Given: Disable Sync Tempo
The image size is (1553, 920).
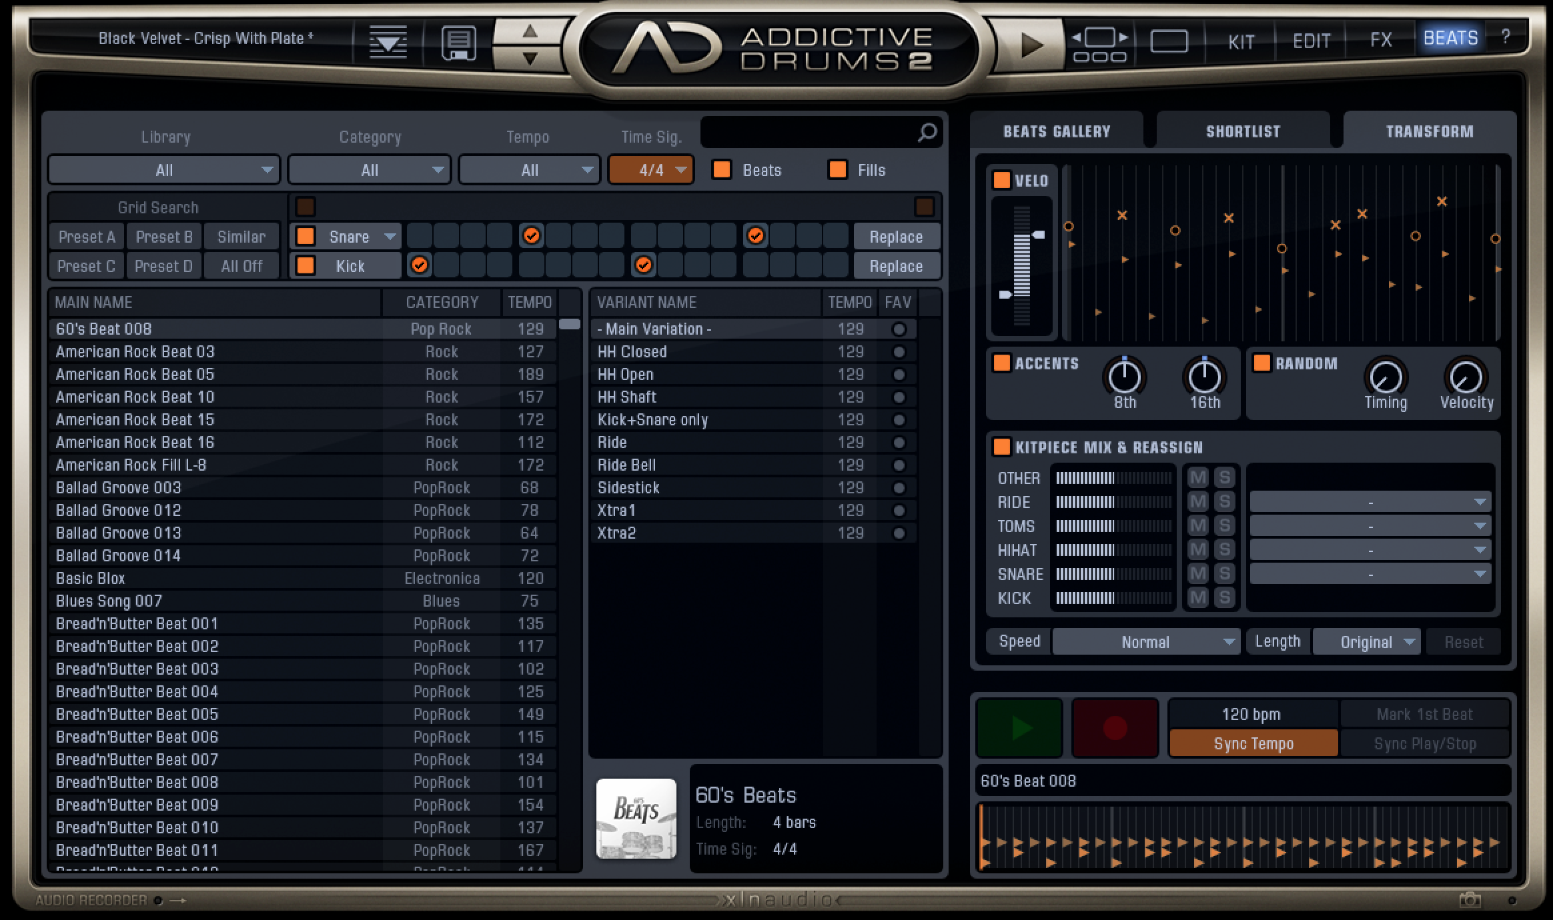Looking at the screenshot, I should 1253,743.
